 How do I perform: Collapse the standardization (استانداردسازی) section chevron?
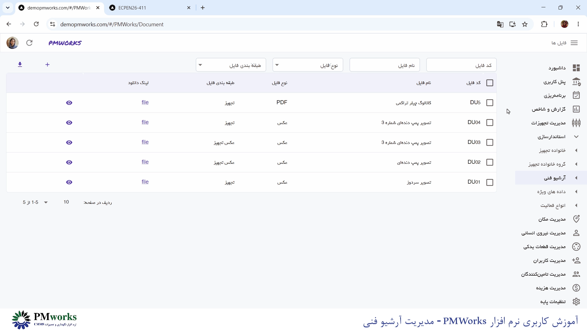576,137
